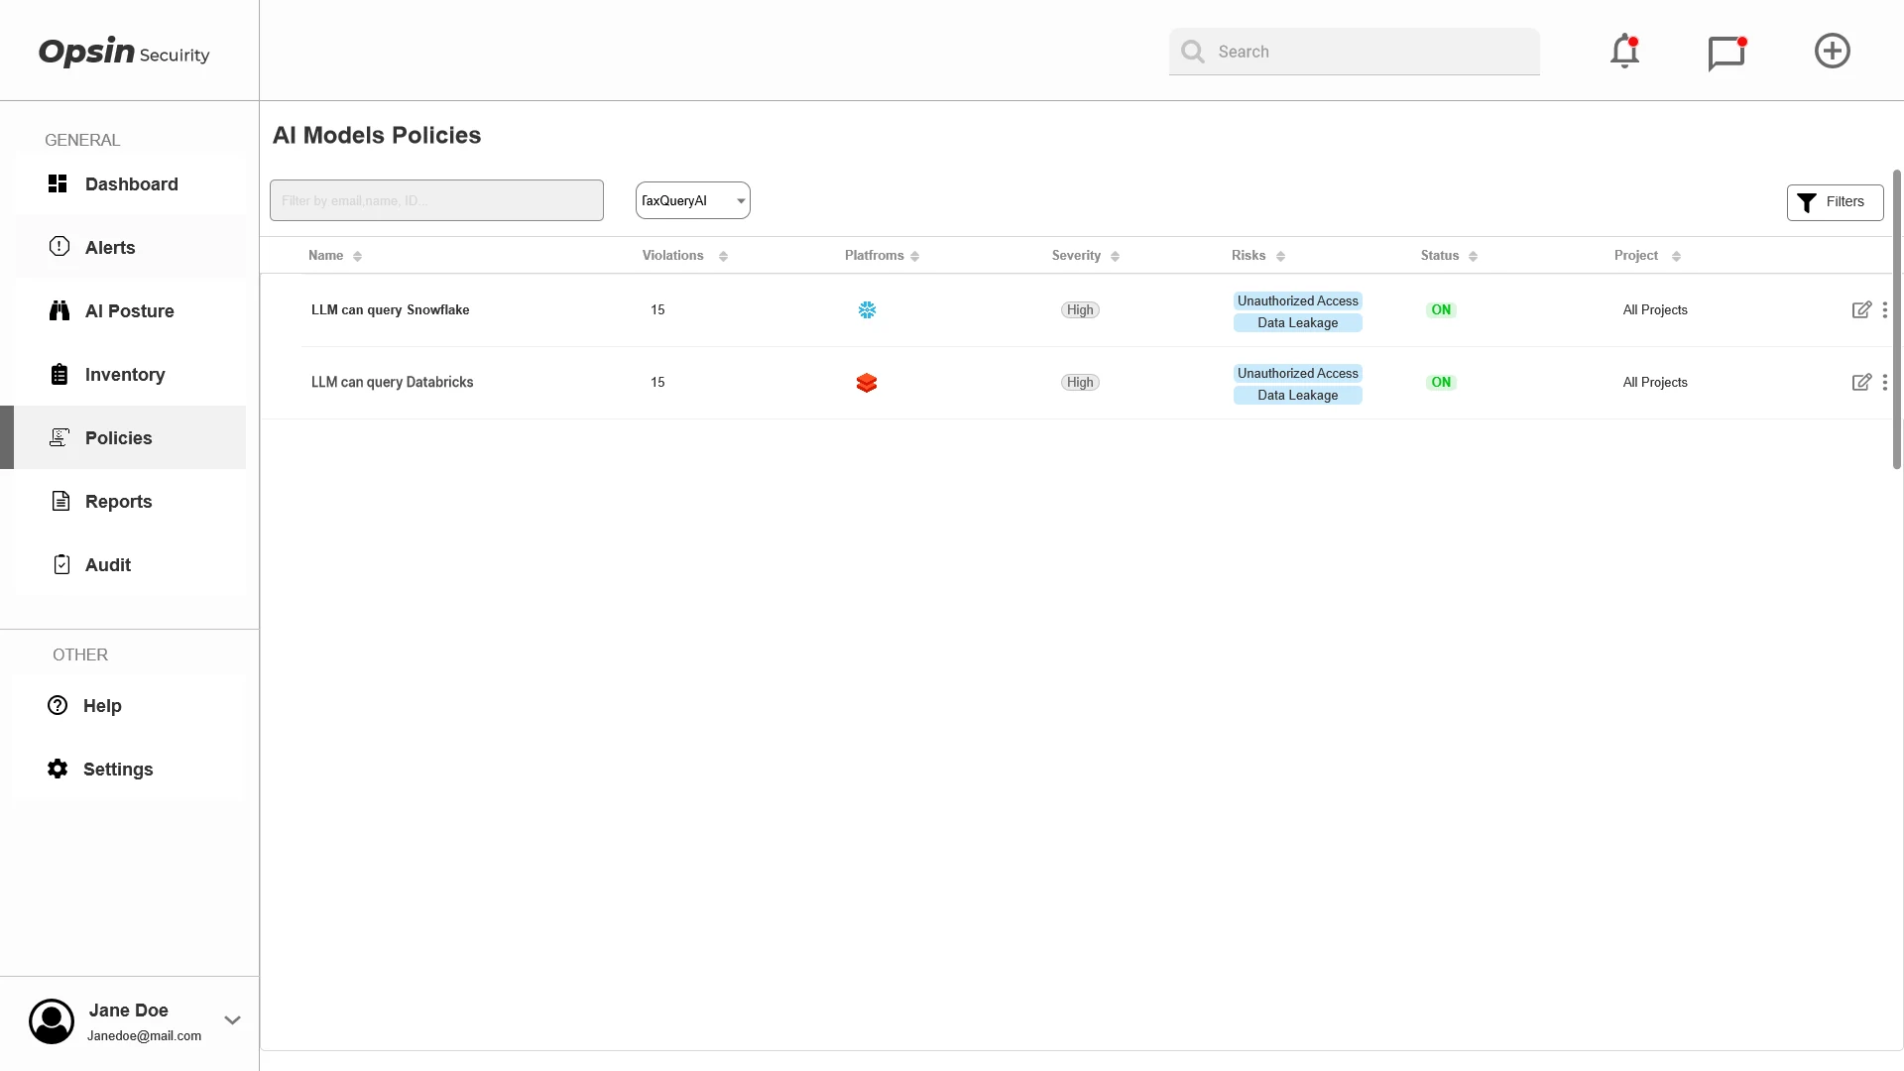The image size is (1904, 1071).
Task: Edit the LLM can query Databricks policy
Action: [1861, 382]
